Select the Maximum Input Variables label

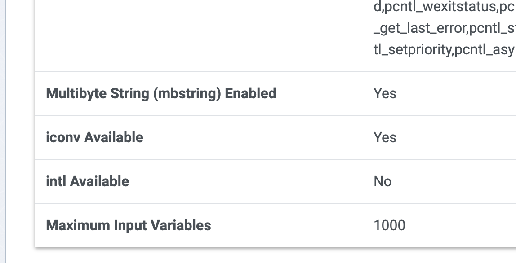129,225
